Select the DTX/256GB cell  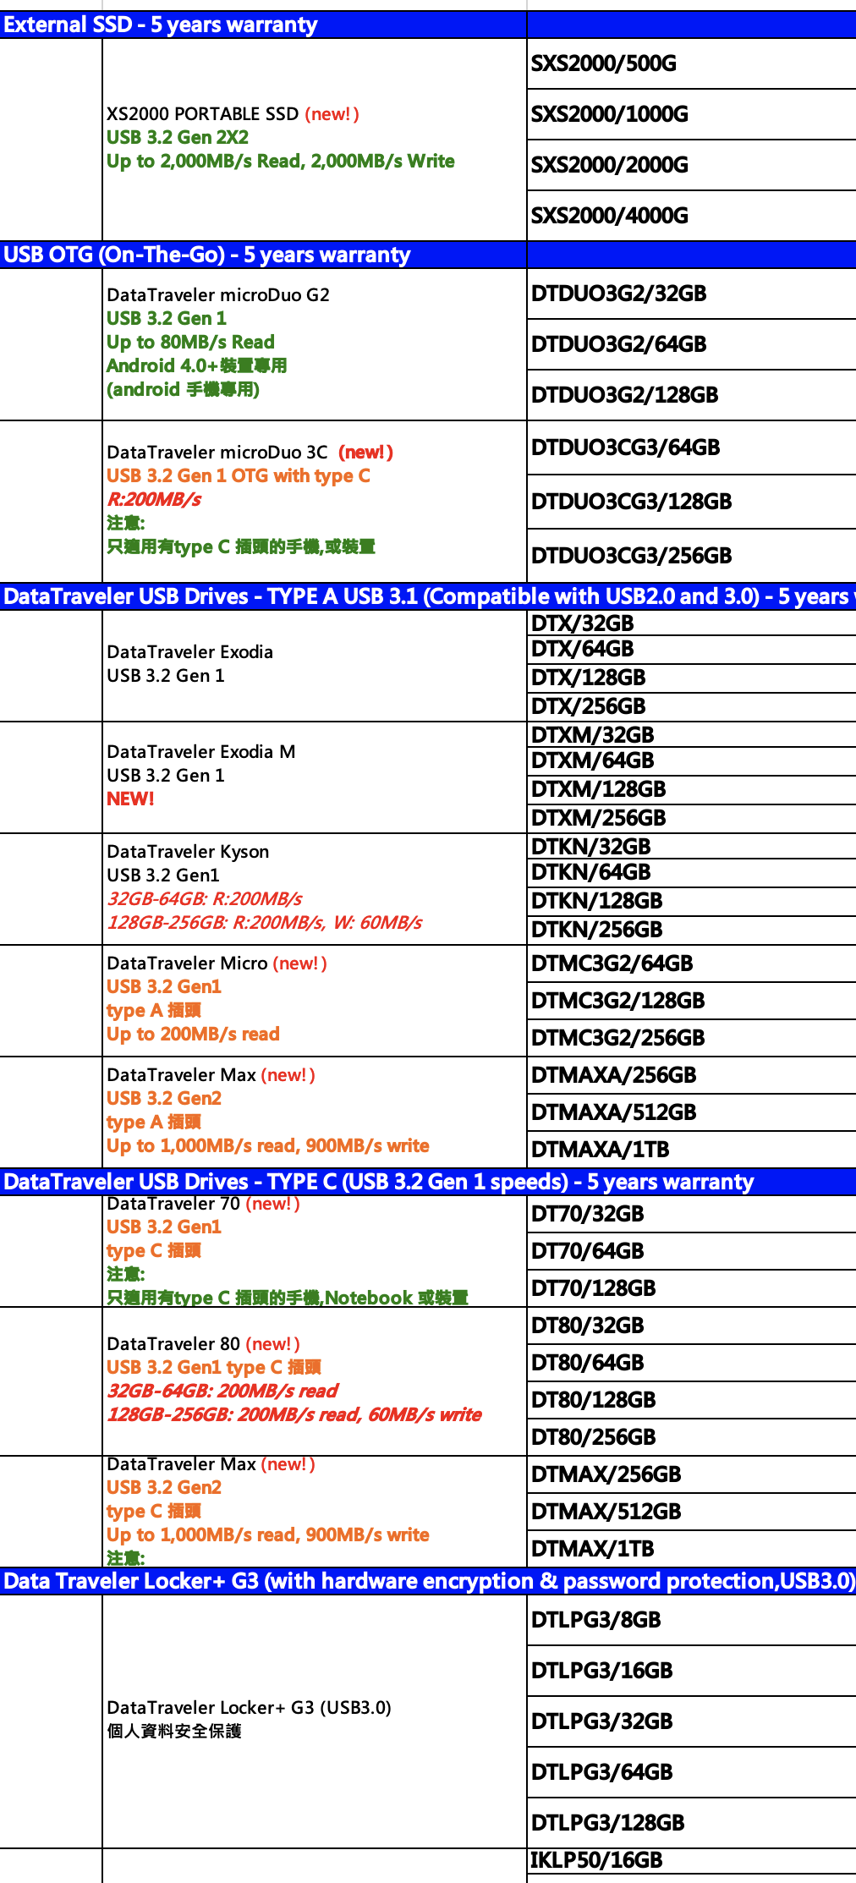pyautogui.click(x=691, y=707)
